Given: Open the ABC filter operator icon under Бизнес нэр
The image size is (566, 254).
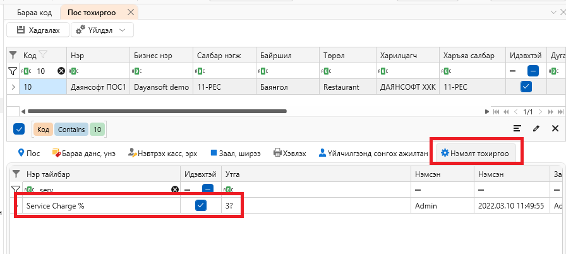Looking at the screenshot, I should (136, 71).
